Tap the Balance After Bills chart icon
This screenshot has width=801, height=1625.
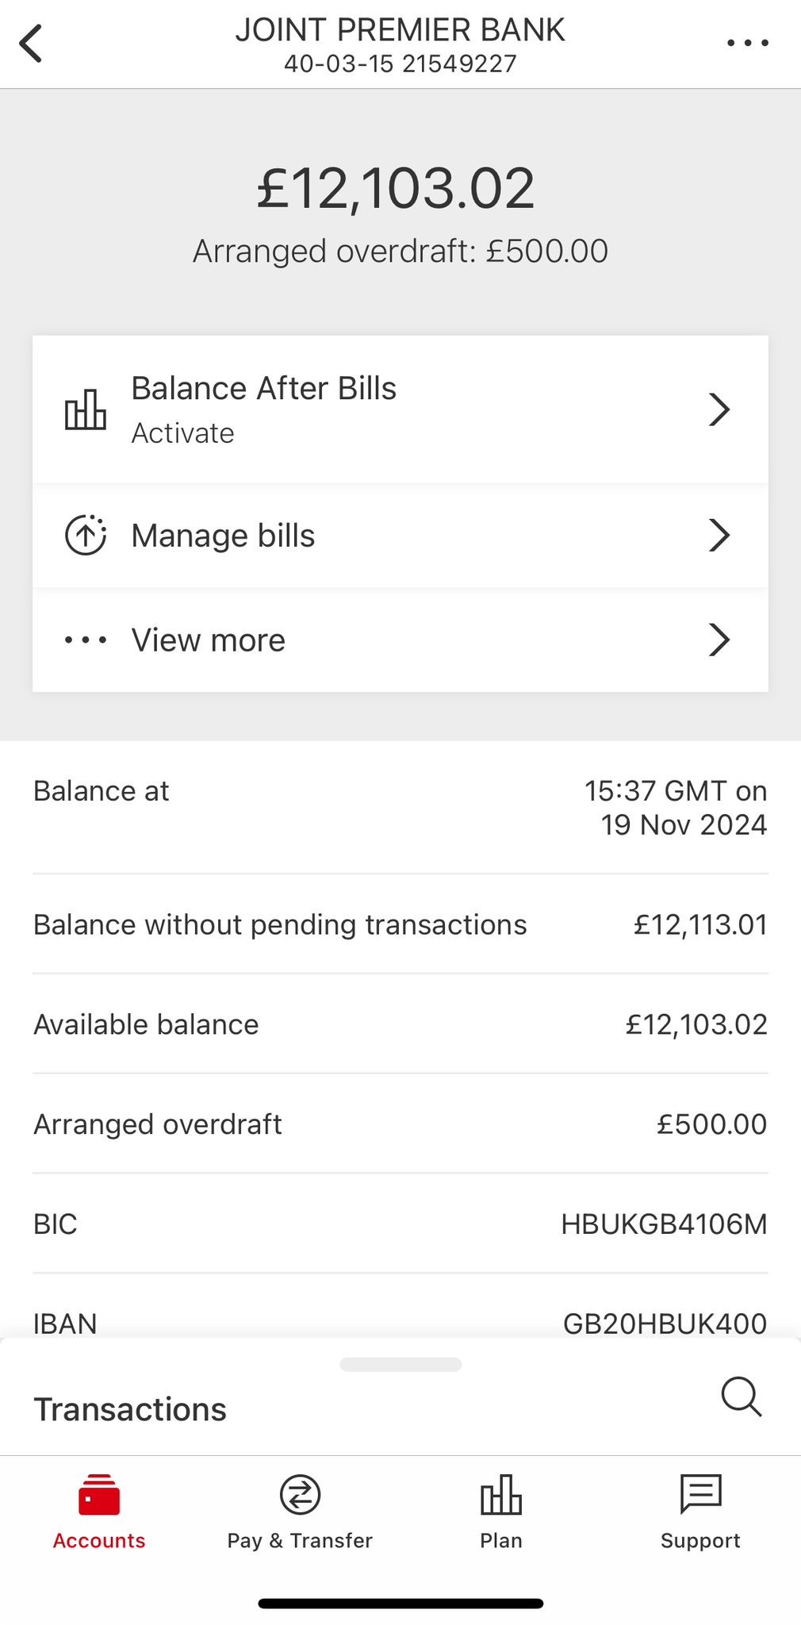coord(85,409)
